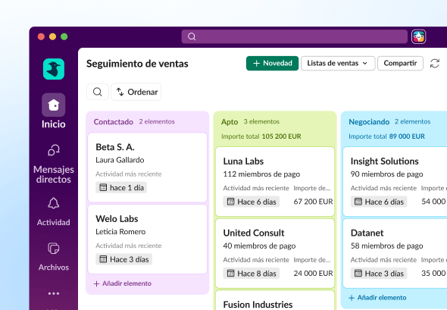Click the green macOS zoom window button
Screen dimensions: 447x310
point(64,36)
